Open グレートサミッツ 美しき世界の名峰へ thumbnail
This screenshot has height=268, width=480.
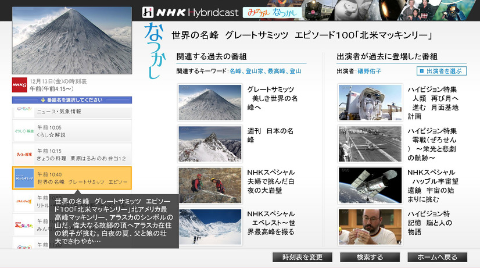(x=210, y=102)
